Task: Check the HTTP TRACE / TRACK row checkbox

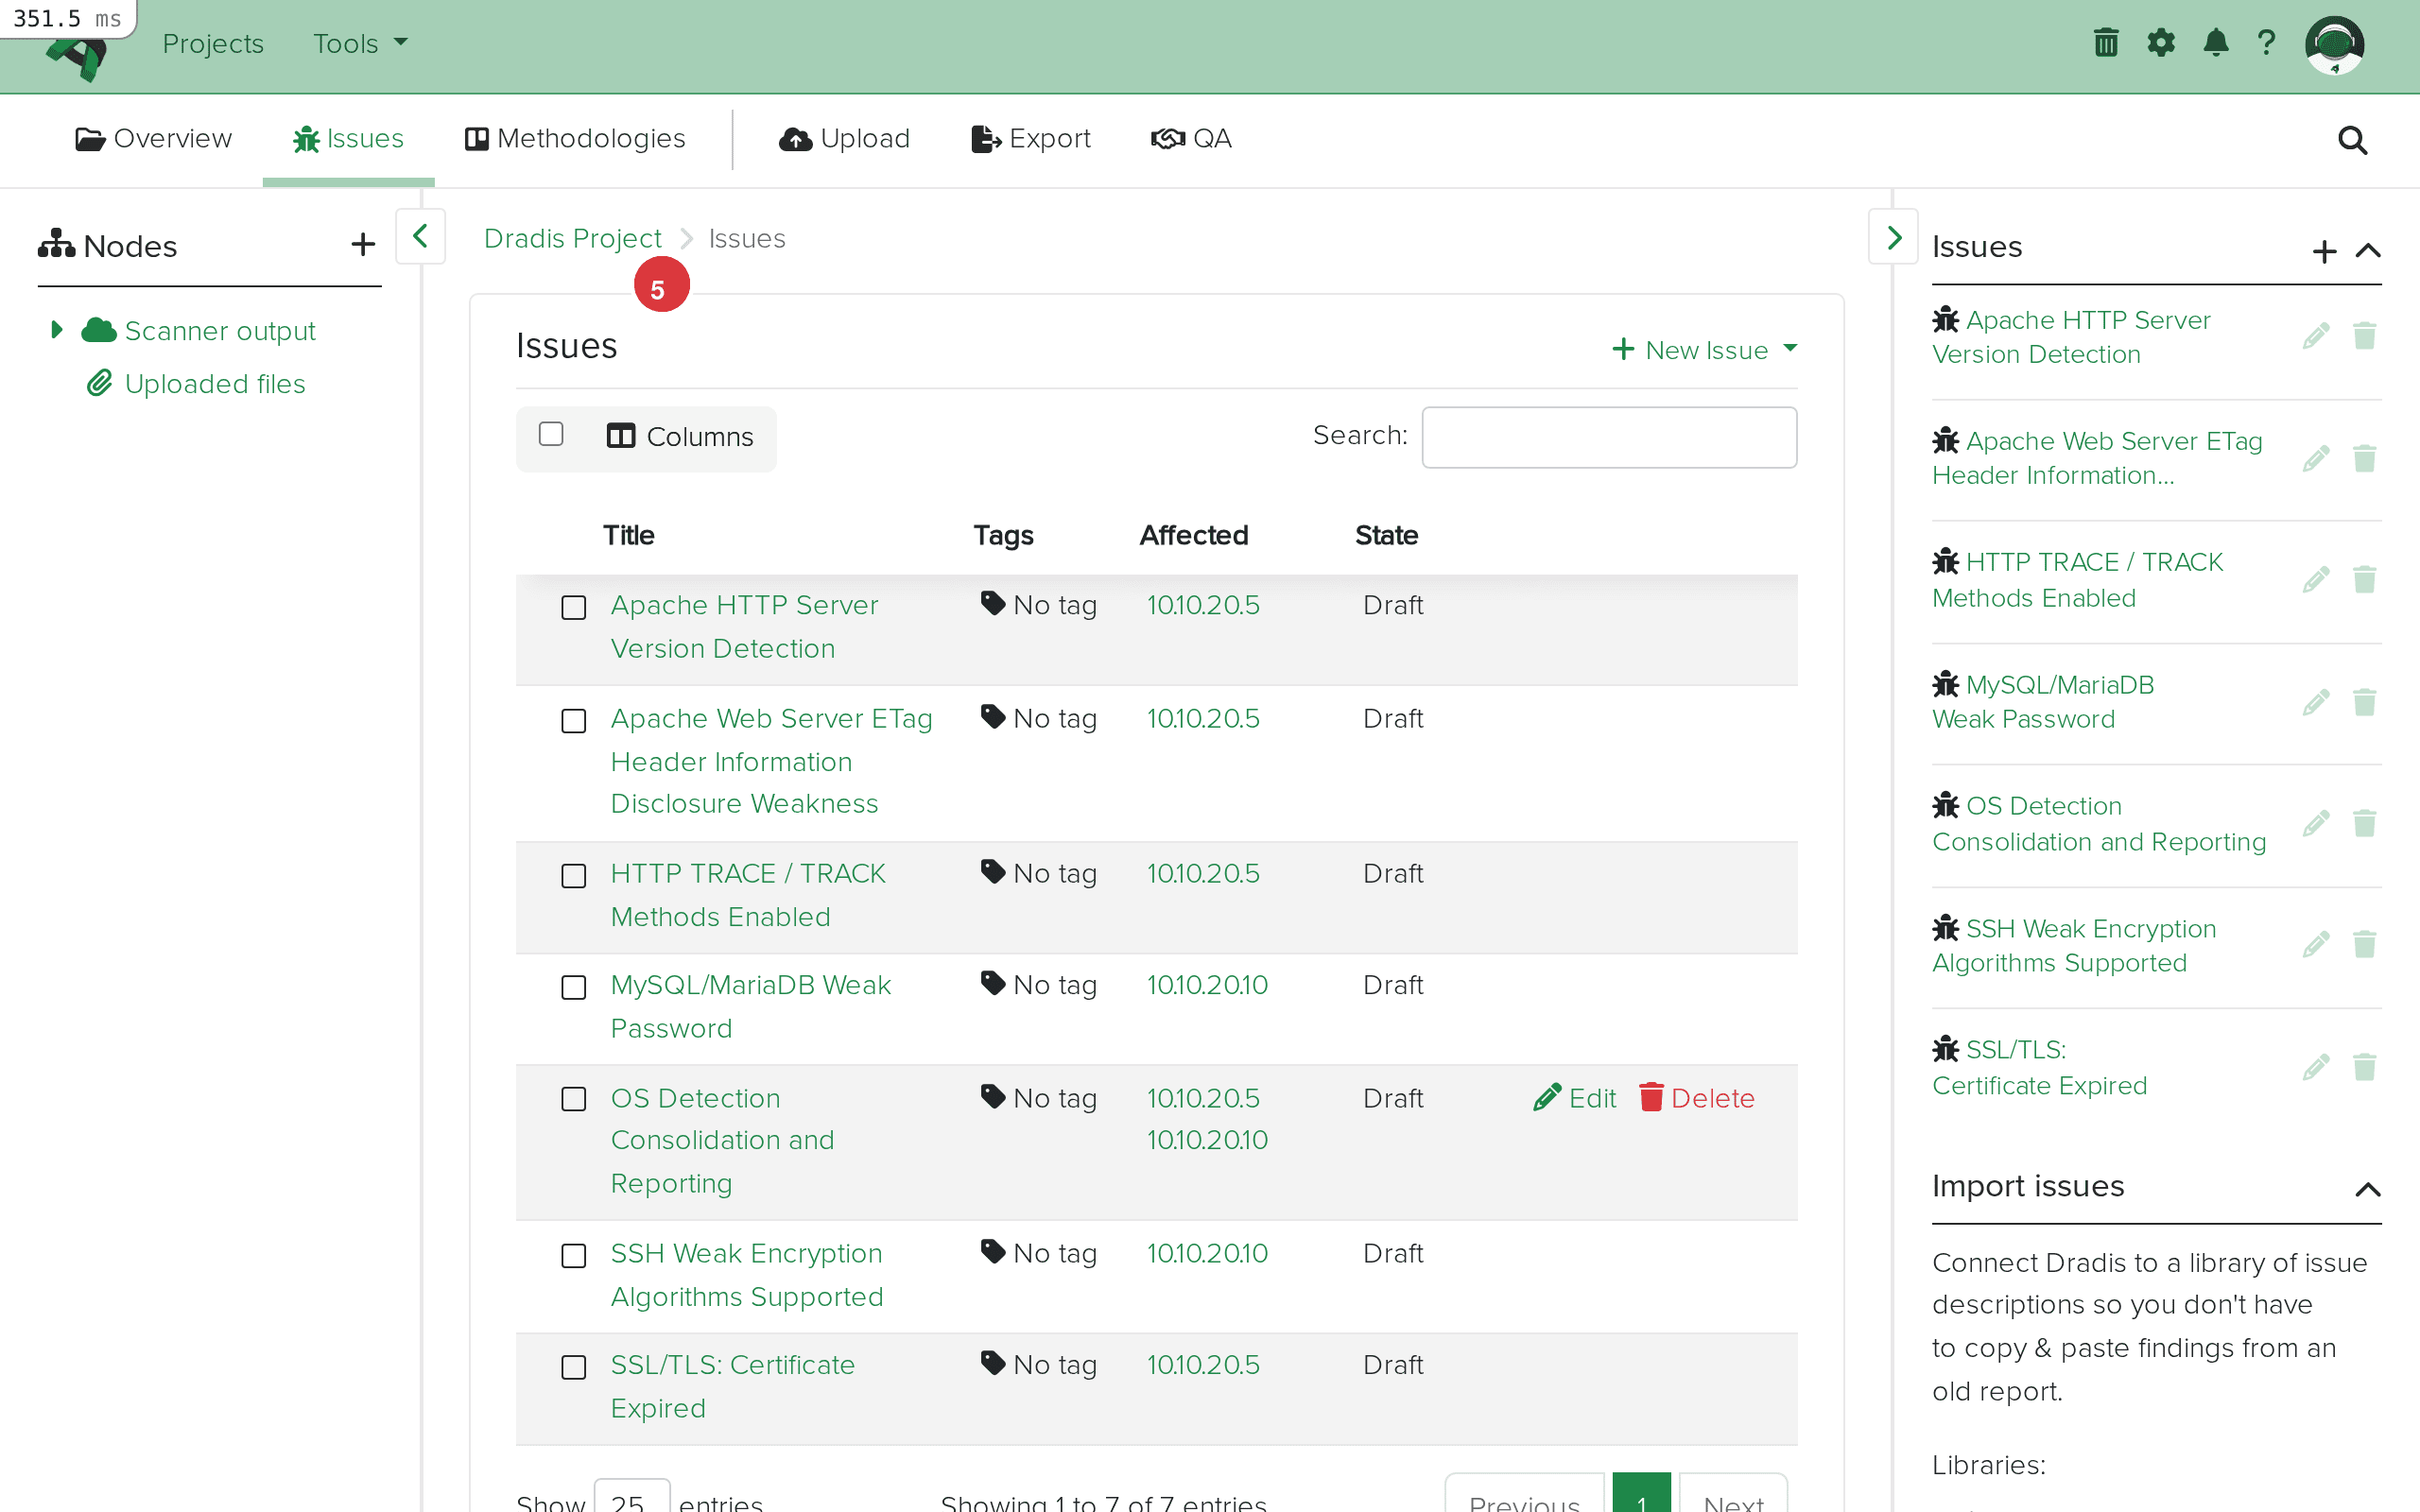Action: 574,875
